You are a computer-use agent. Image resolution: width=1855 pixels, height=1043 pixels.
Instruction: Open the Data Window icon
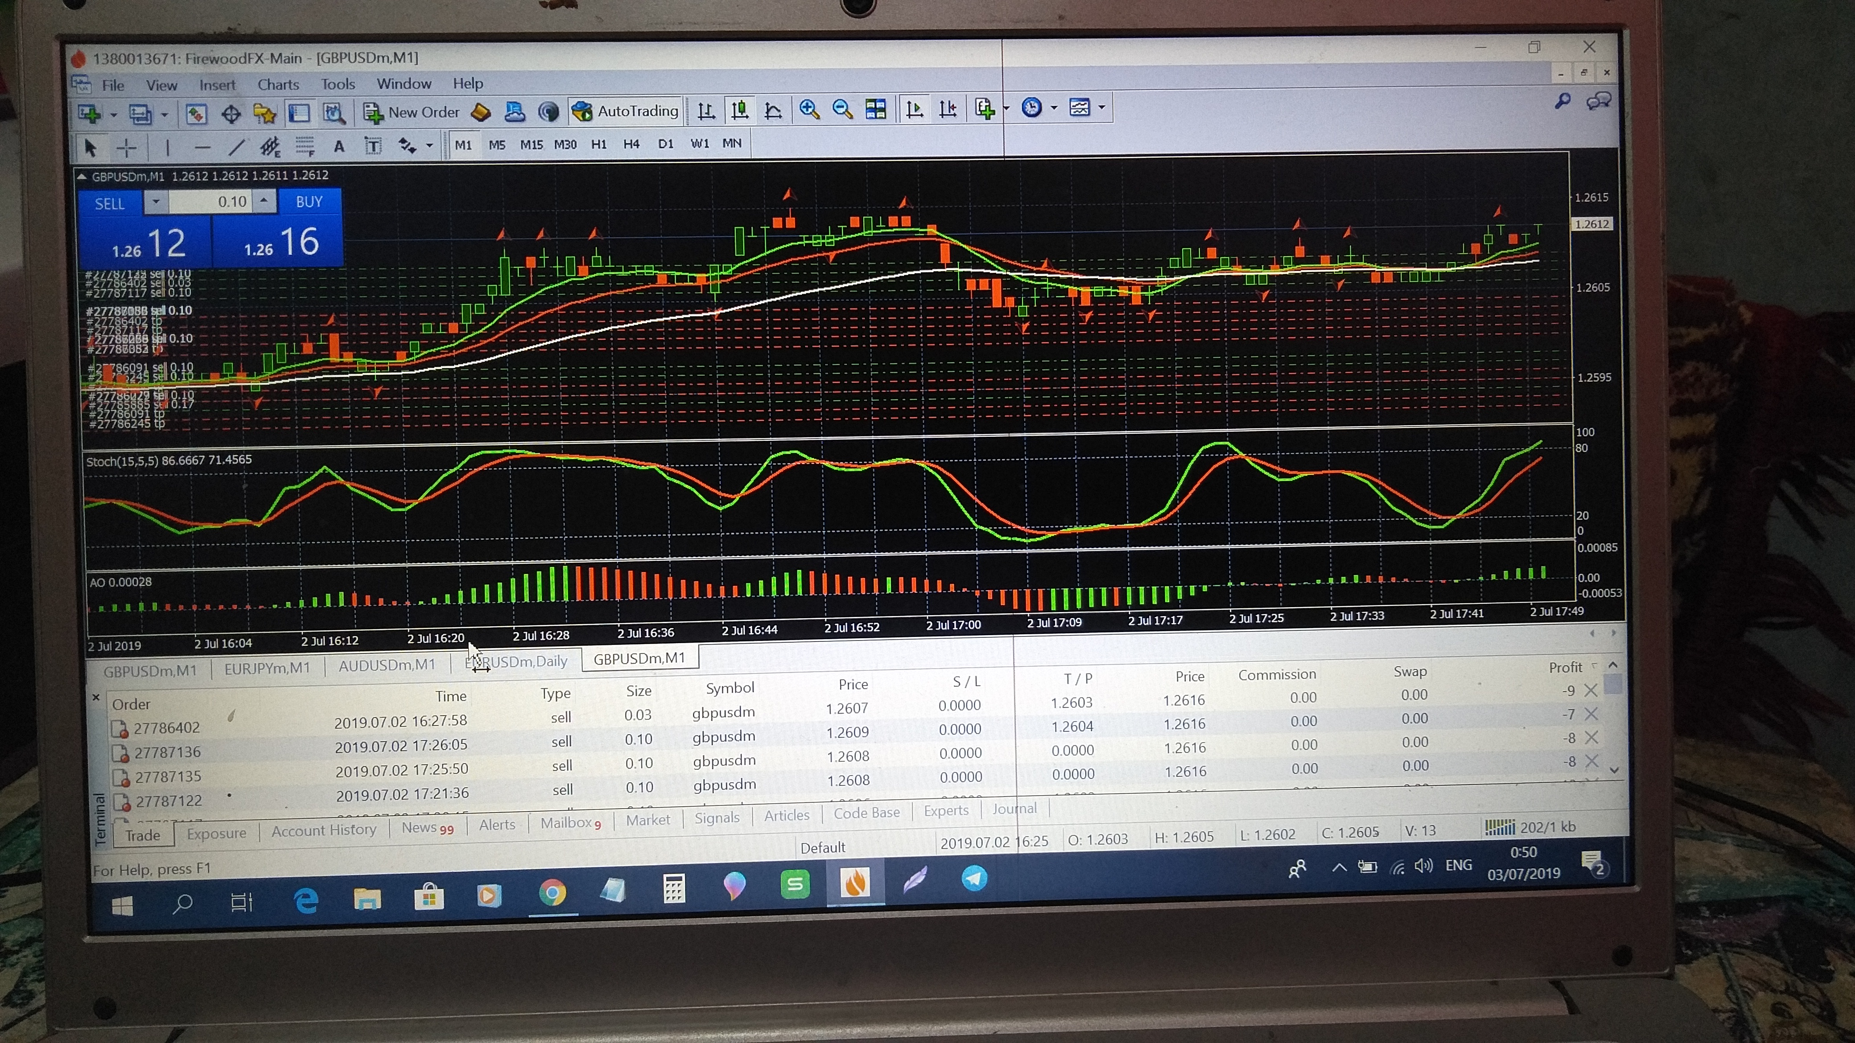231,114
